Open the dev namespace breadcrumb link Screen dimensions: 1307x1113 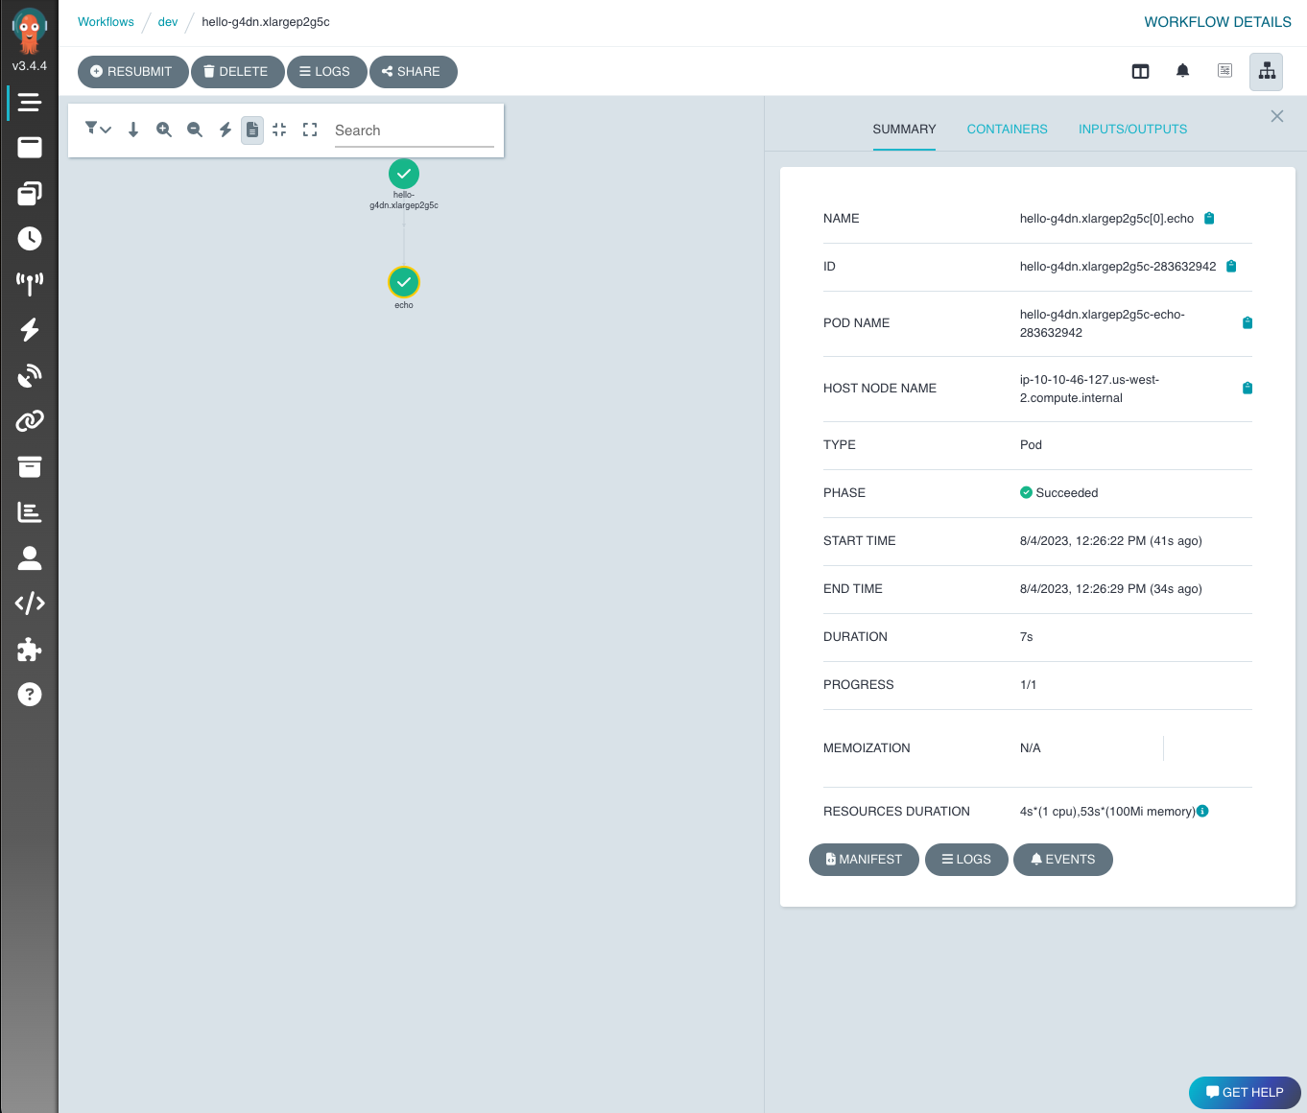(x=167, y=21)
